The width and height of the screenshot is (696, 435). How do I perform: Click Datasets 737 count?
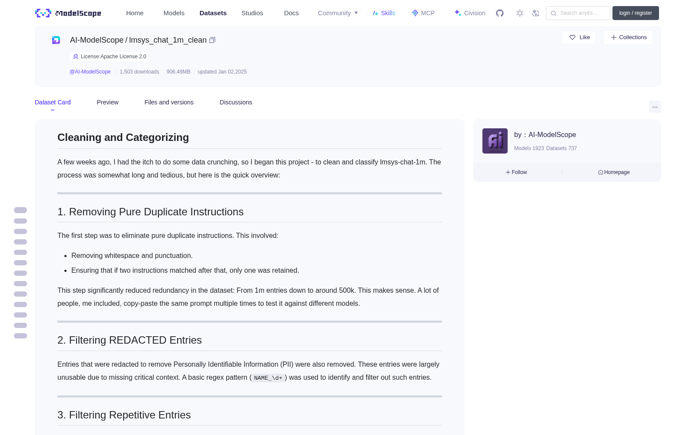(x=562, y=148)
